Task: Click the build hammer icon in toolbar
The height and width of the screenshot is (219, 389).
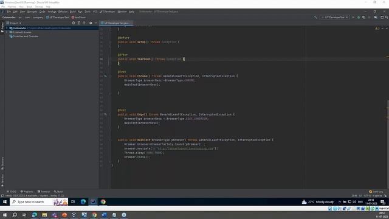Action: click(315, 18)
